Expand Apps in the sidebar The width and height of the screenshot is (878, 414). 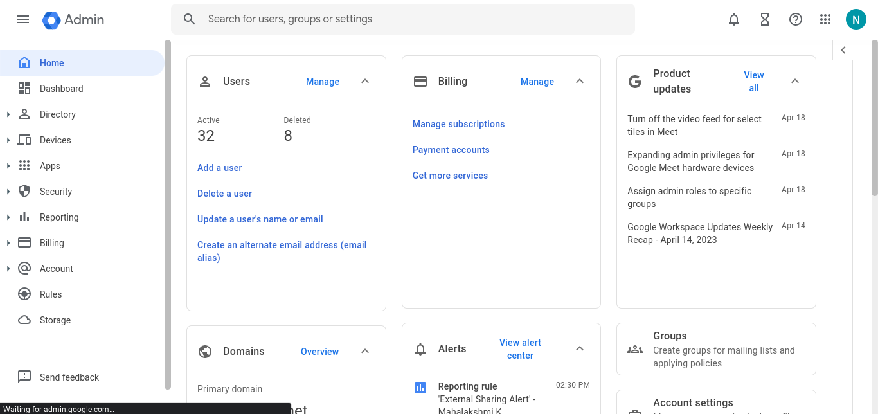(x=8, y=166)
